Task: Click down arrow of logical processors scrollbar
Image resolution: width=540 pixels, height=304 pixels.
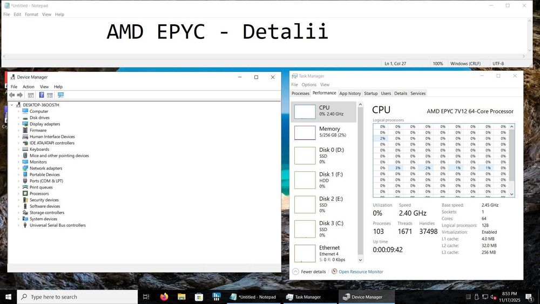Action: pyautogui.click(x=512, y=194)
